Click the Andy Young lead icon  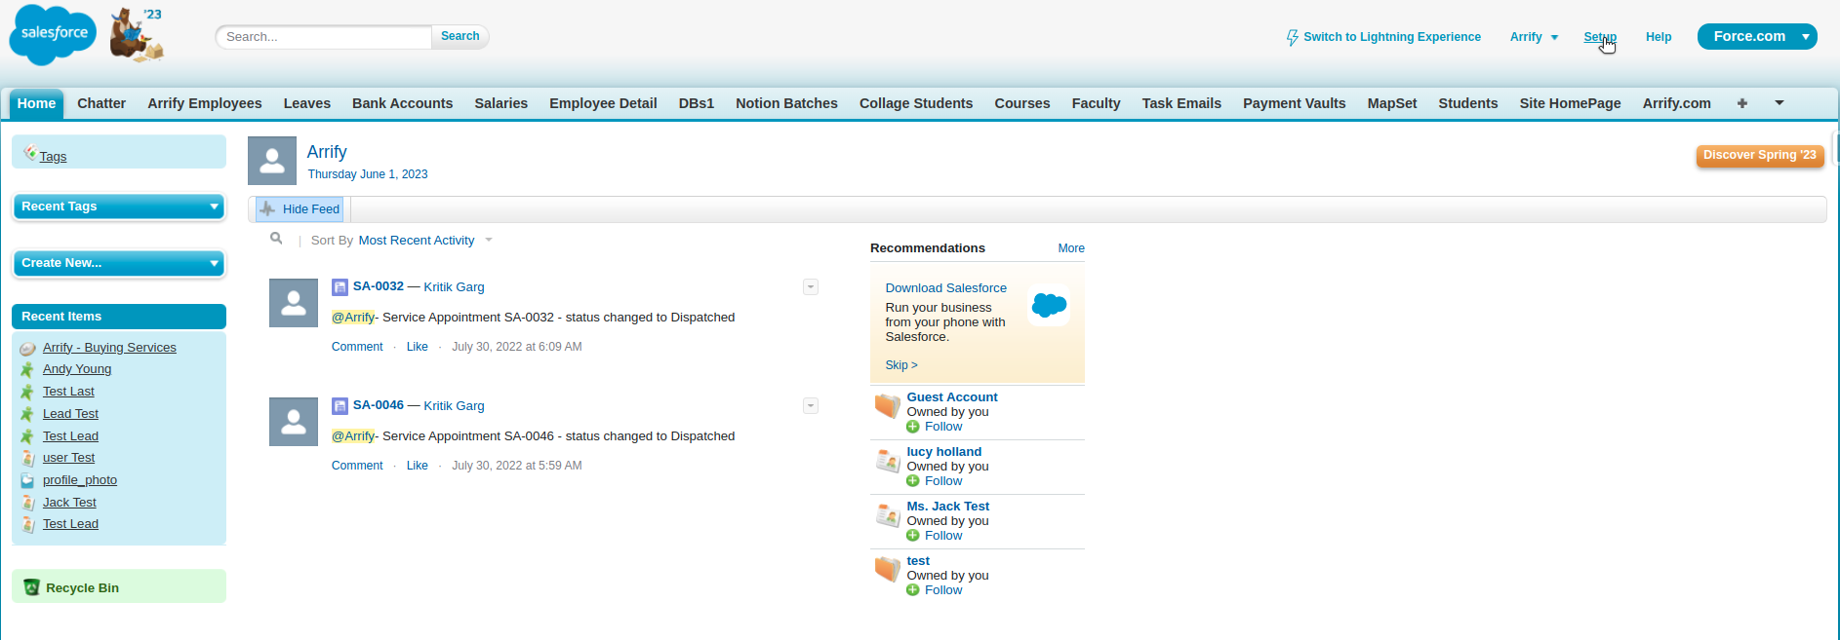tap(27, 369)
